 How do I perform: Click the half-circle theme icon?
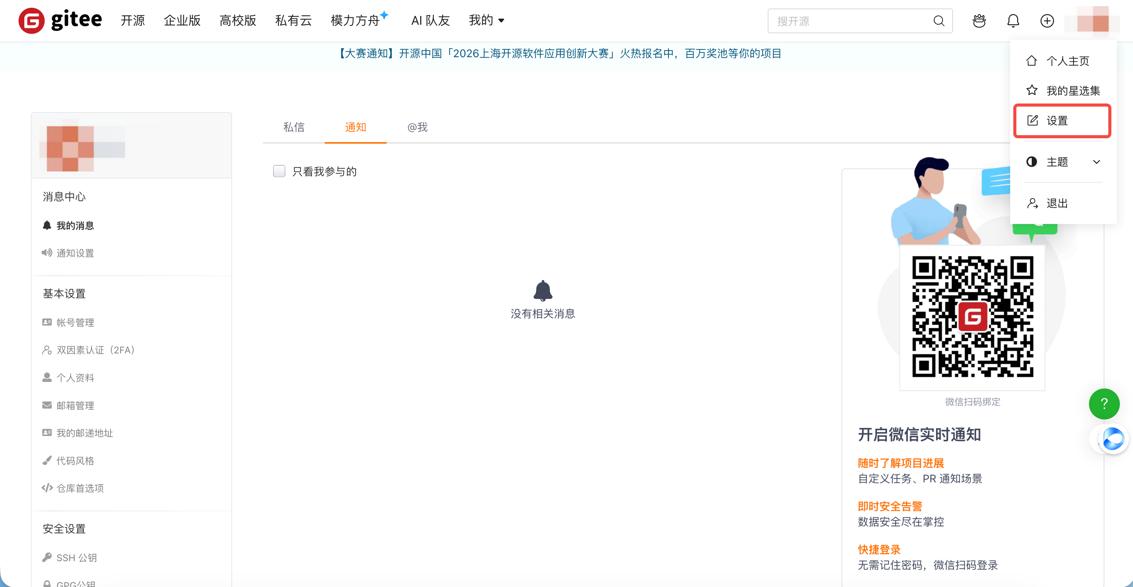[1031, 162]
